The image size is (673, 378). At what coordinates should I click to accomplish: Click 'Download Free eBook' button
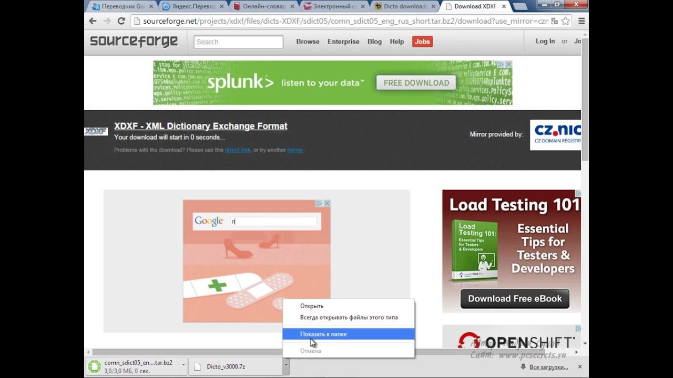[515, 298]
